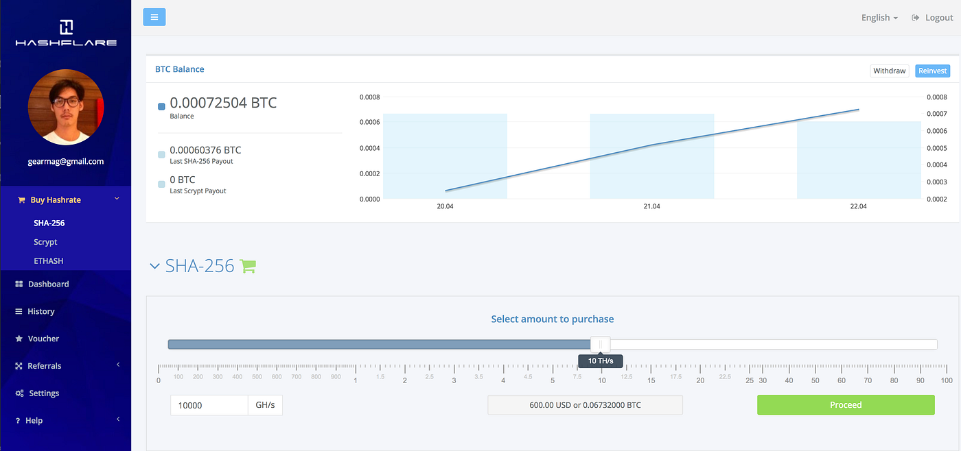Click the logout arrow icon

pyautogui.click(x=915, y=18)
